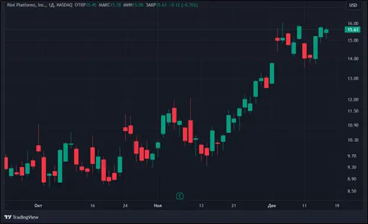Click the 8.50 price axis label
This screenshot has height=224, width=368.
pos(352,191)
